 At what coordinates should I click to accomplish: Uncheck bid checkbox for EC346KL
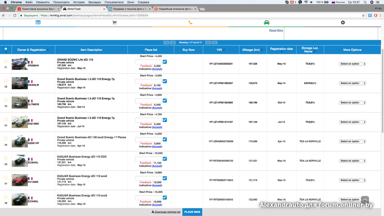tap(165, 197)
